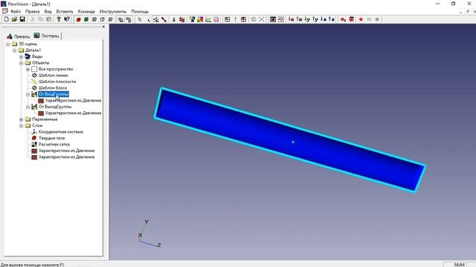Click the green graph chart toolbar icon
Image resolution: width=476 pixels, height=267 pixels.
click(x=208, y=19)
